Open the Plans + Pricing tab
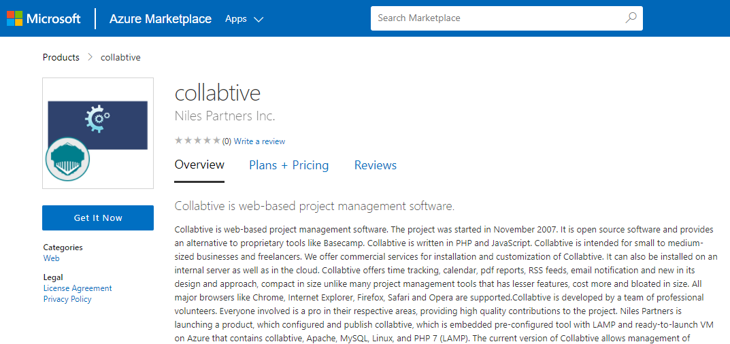 click(x=288, y=165)
